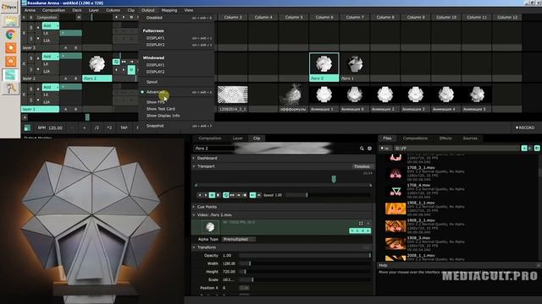The image size is (542, 304).
Task: Toggle the B button on layer 3
Action: pos(75,48)
